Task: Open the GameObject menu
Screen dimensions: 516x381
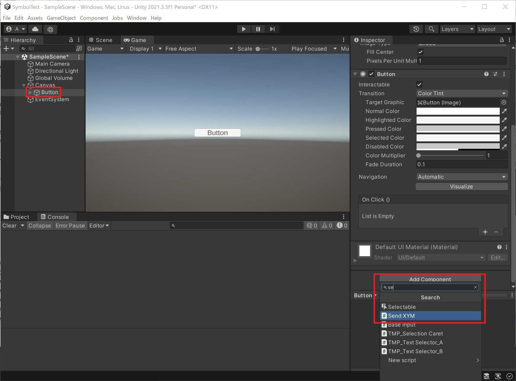Action: [x=61, y=18]
